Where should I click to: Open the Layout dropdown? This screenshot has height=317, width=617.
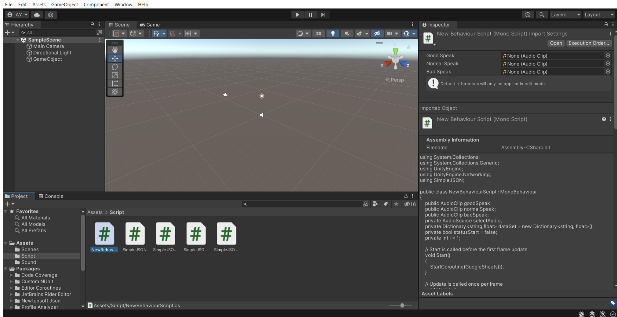tap(599, 15)
